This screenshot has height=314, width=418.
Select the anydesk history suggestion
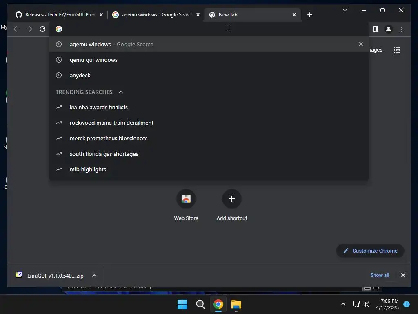coord(209,75)
